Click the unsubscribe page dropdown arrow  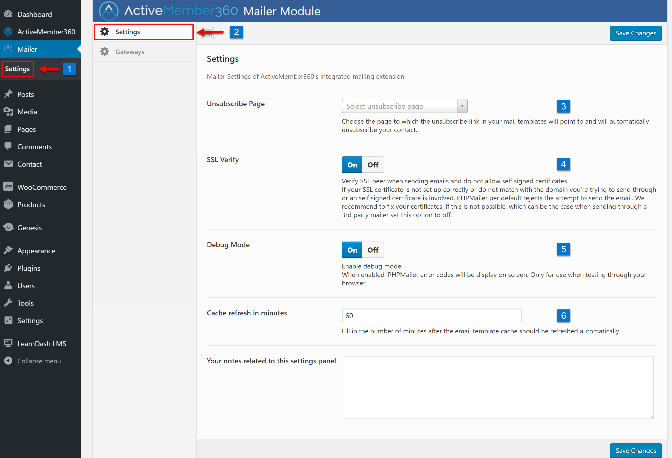(462, 106)
